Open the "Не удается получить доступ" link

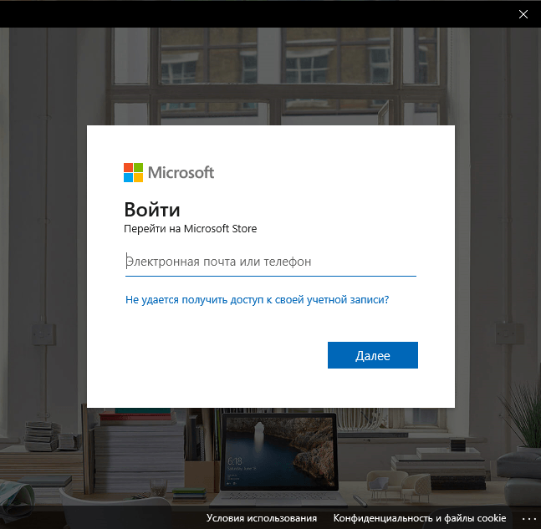[257, 299]
